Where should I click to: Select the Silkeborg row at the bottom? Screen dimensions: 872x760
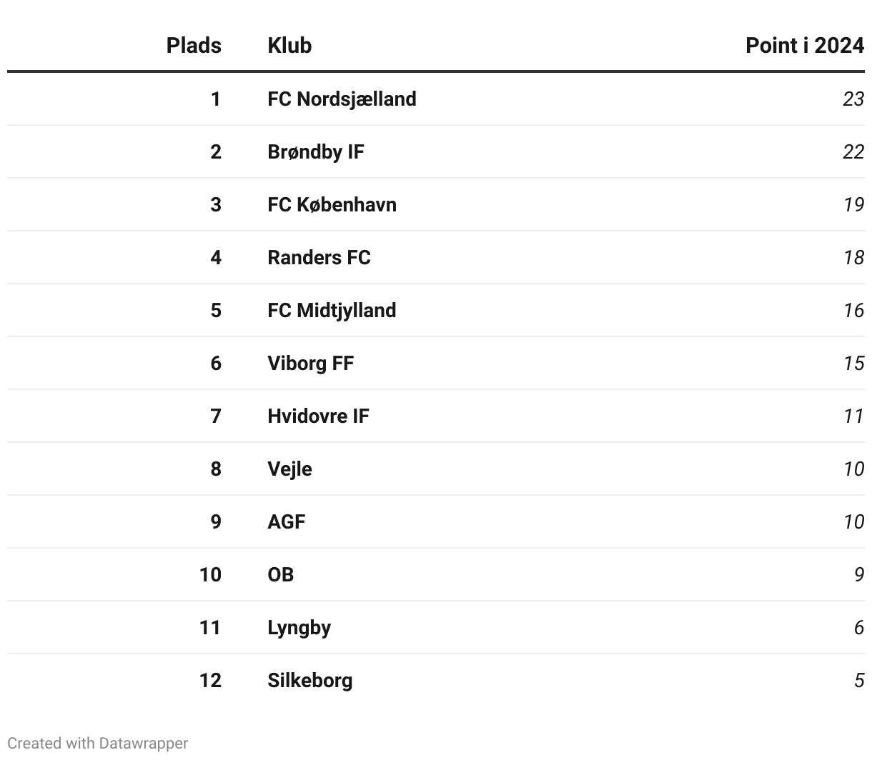tap(436, 680)
